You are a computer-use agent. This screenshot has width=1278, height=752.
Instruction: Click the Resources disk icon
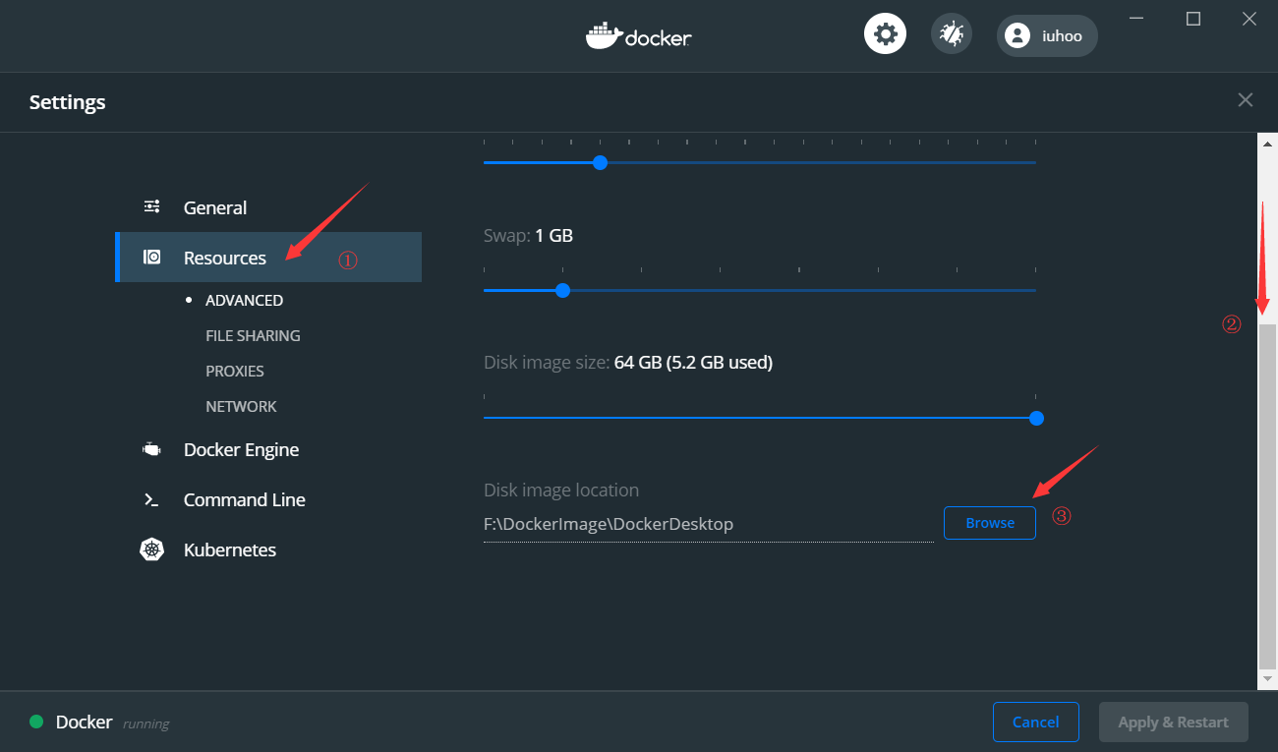(x=152, y=258)
